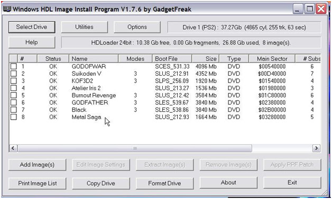The image size is (332, 199).
Task: Open the About button
Action: pos(228,183)
